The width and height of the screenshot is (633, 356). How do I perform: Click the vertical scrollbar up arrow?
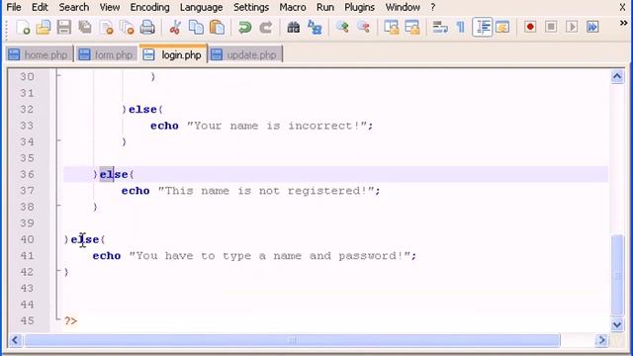(617, 76)
